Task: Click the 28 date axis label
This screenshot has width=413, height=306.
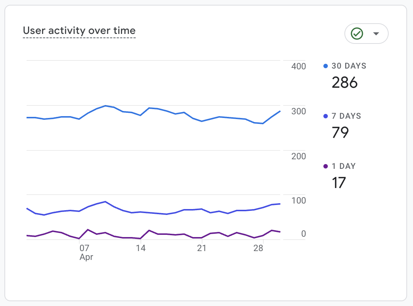Action: pyautogui.click(x=258, y=248)
